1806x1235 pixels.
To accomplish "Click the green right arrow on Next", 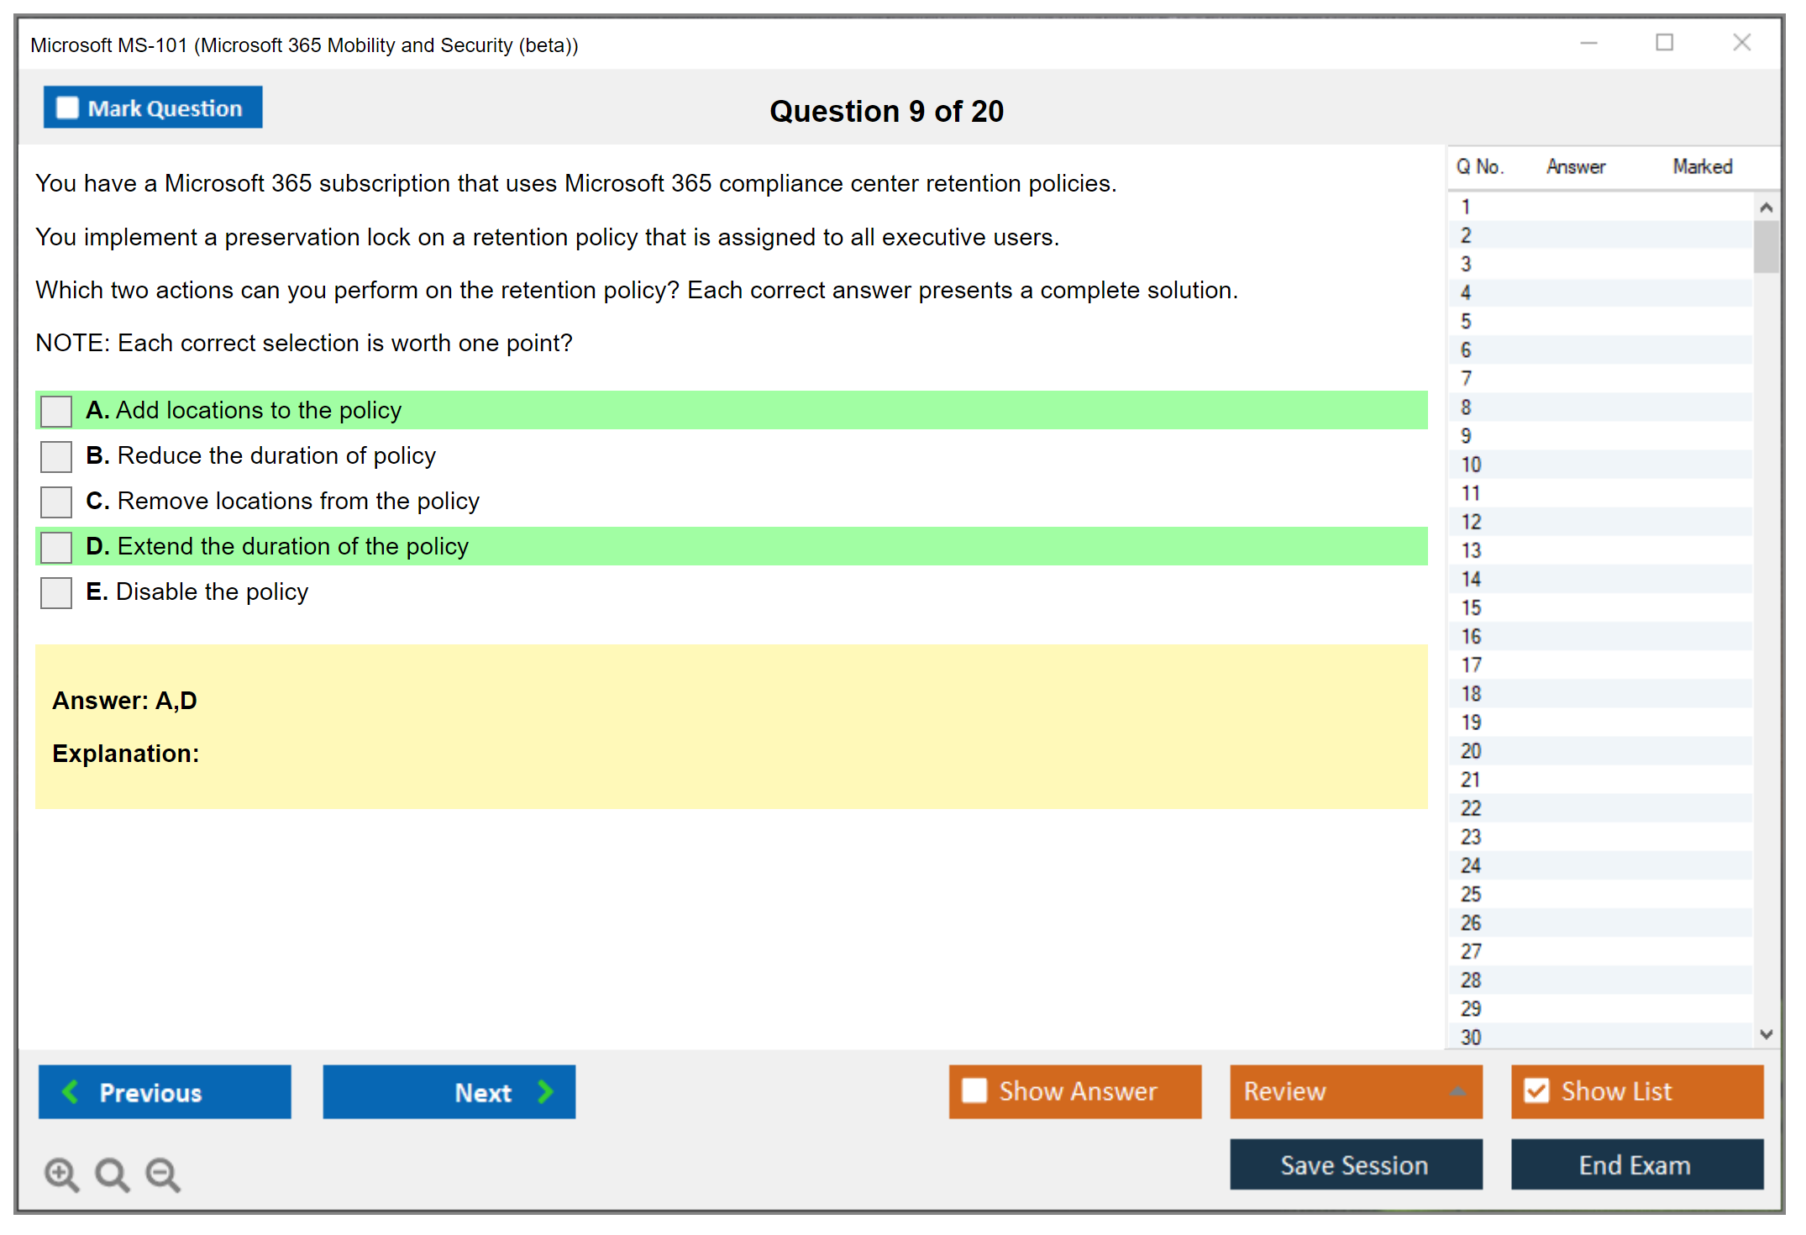I will [546, 1091].
